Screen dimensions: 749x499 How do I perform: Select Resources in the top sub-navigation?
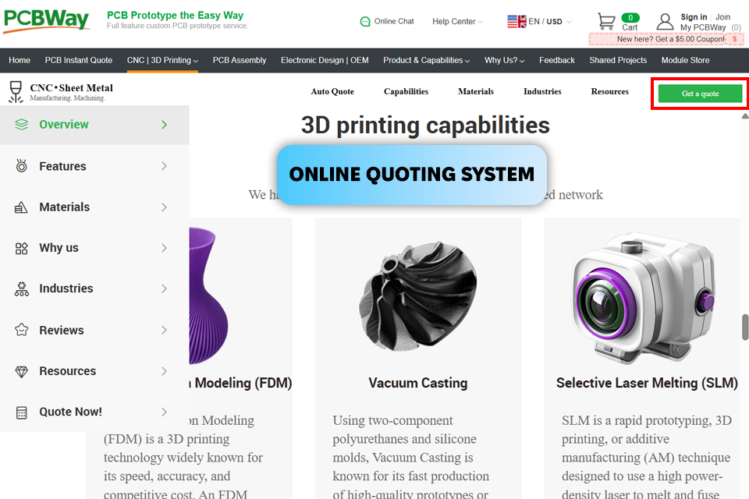(x=609, y=92)
